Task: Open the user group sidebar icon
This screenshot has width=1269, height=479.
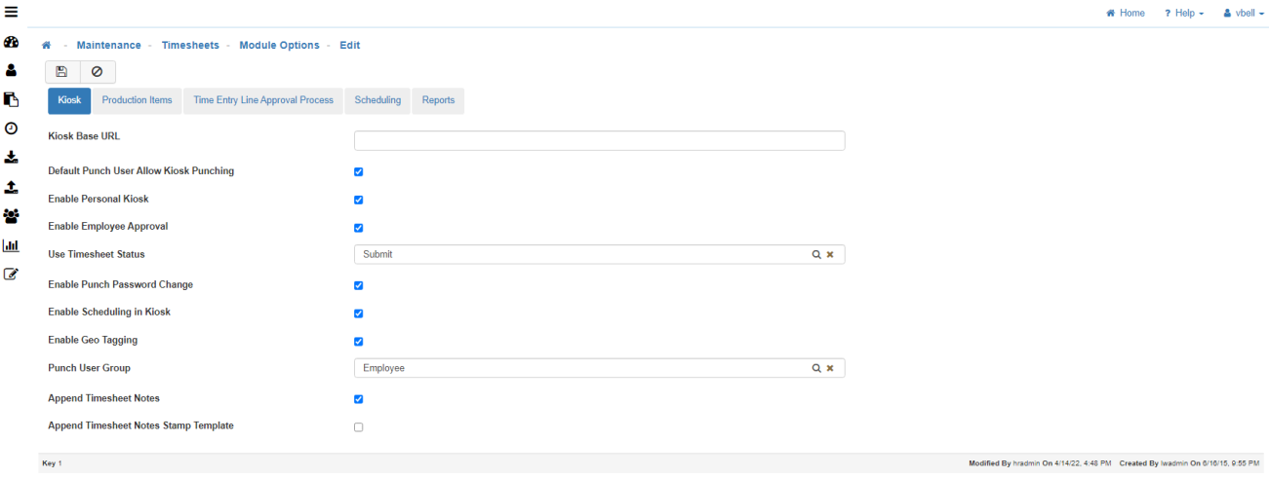Action: 12,216
